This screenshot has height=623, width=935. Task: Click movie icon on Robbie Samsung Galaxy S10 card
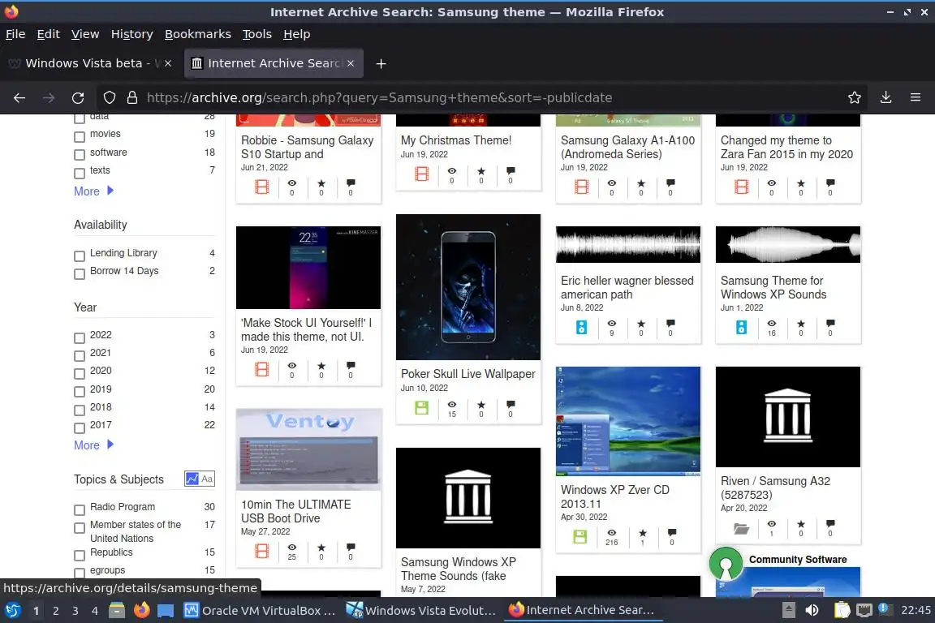coord(262,187)
